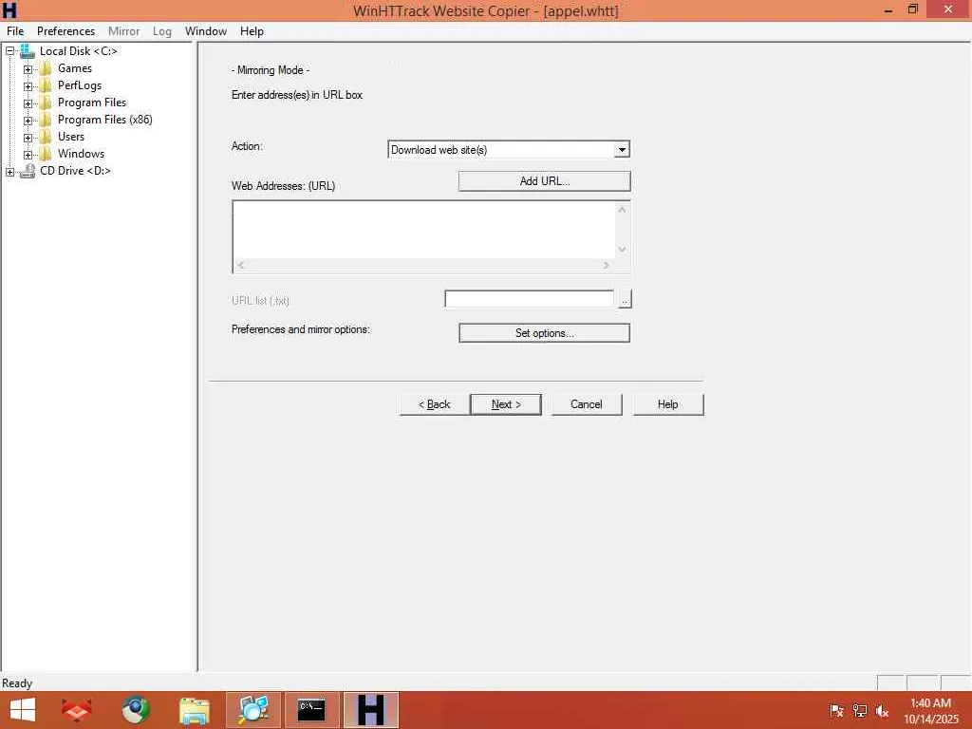Click inside the Web Addresses URL text box

(424, 230)
